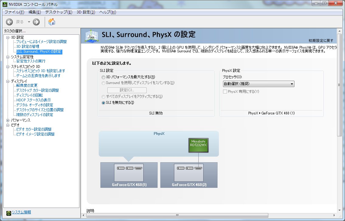Close the NVIDIA control panel window
The height and width of the screenshot is (221, 345).
point(336,3)
